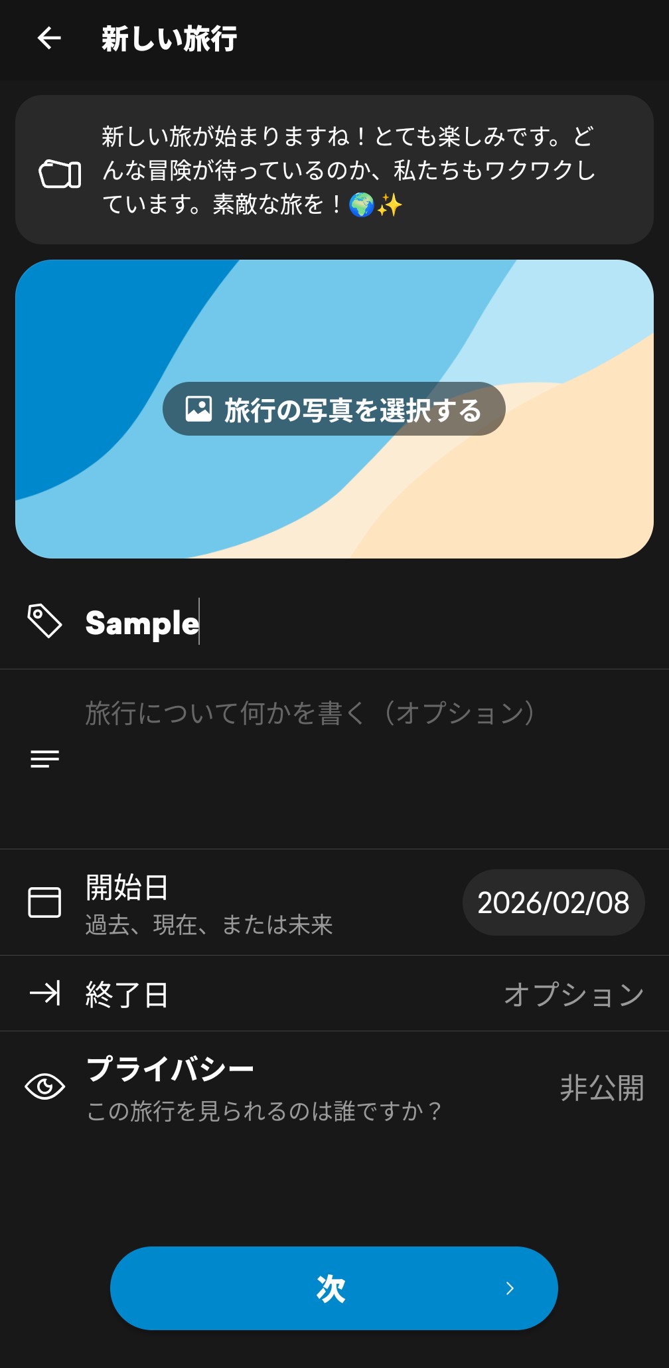Tap the 終了日 row label
The image size is (669, 1368).
127,994
